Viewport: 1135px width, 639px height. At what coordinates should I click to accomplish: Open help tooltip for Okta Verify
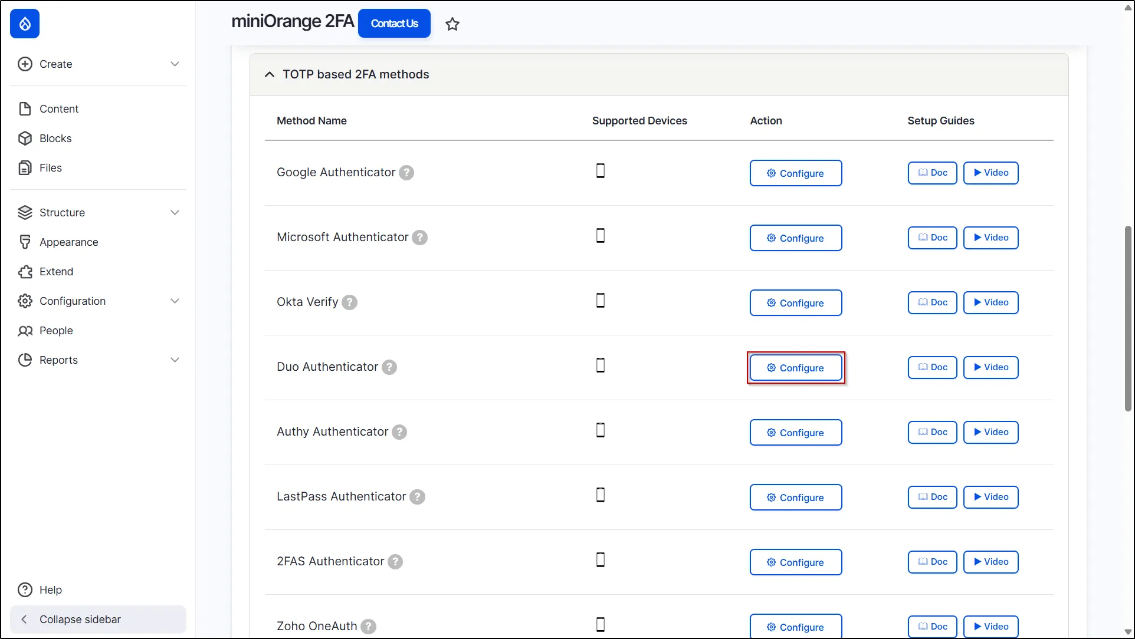[x=350, y=302]
